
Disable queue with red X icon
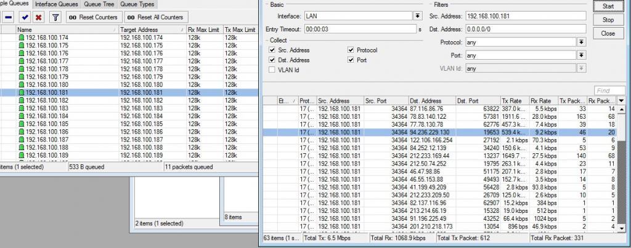click(x=39, y=17)
